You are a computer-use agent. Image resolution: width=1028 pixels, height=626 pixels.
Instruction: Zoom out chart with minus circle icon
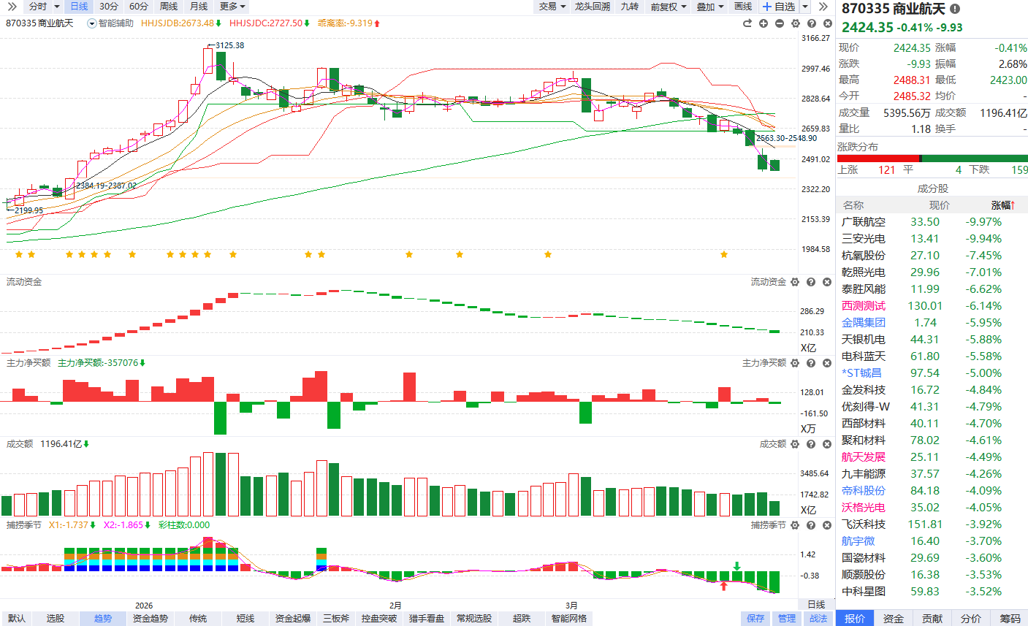(780, 23)
